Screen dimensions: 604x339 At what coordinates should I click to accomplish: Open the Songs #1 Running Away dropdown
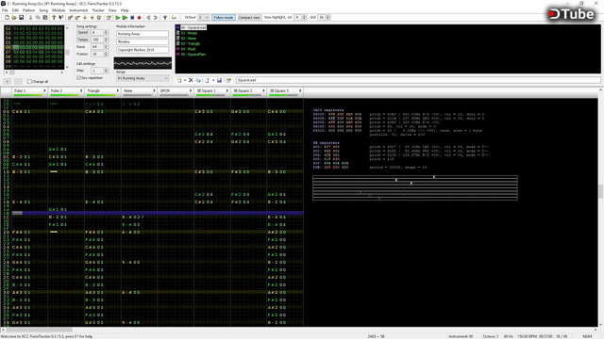point(143,78)
